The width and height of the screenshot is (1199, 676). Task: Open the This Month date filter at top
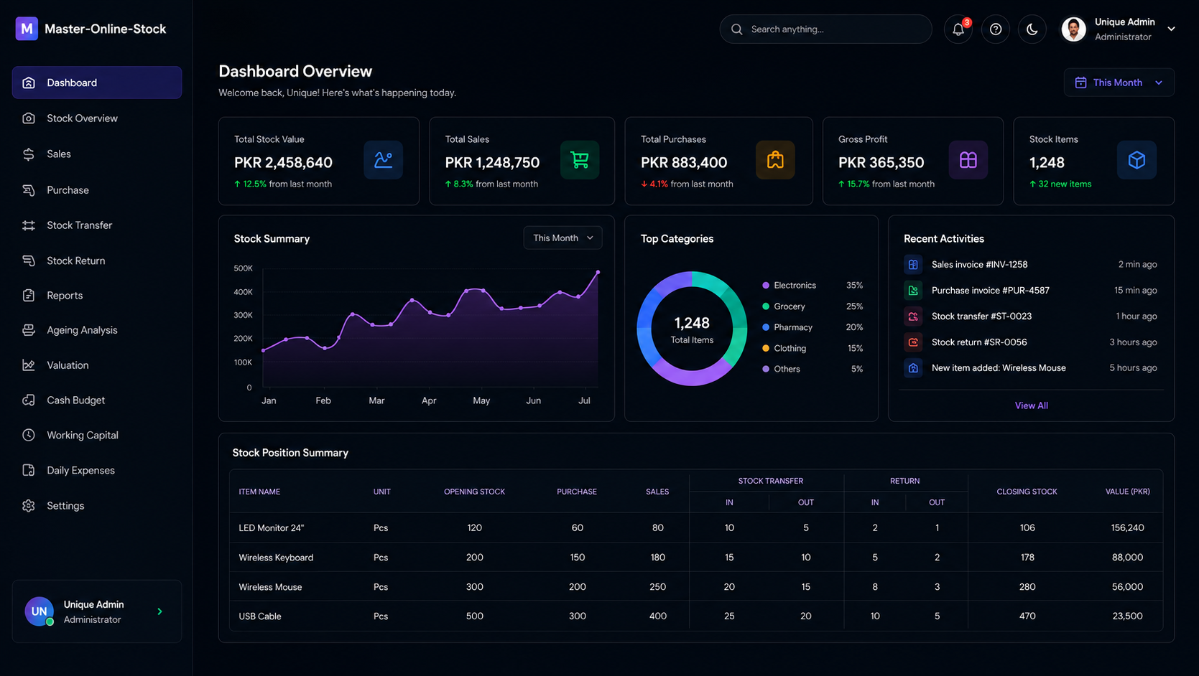click(x=1119, y=83)
